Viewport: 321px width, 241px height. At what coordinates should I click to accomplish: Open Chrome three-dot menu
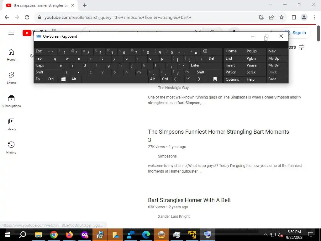click(x=314, y=17)
